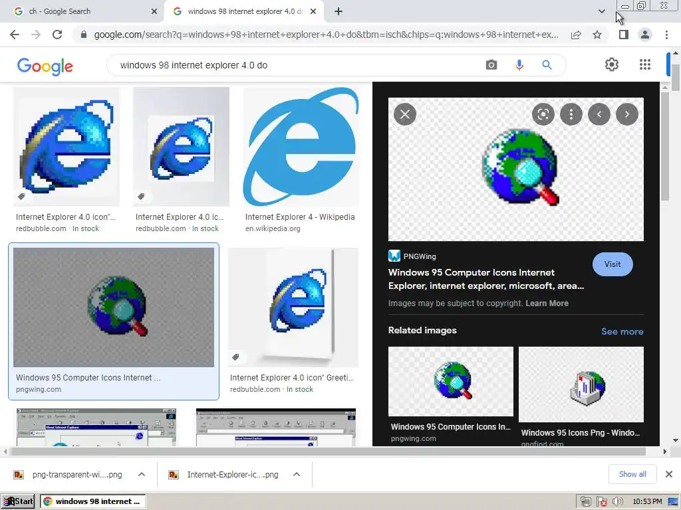Submit search with the magnifier icon
The width and height of the screenshot is (681, 510).
547,65
